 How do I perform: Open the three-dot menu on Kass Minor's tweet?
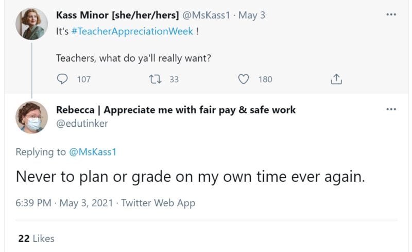click(x=391, y=15)
